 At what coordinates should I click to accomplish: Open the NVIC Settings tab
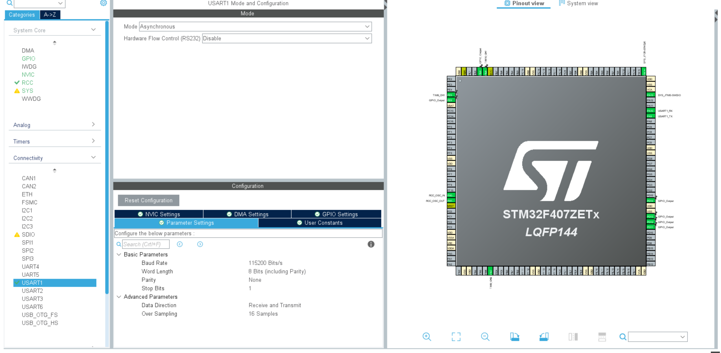(159, 214)
